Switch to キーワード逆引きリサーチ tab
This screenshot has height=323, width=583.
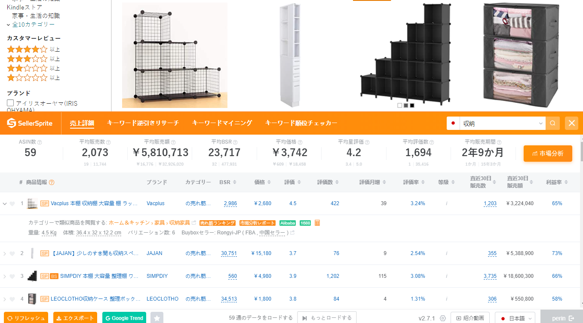[143, 123]
